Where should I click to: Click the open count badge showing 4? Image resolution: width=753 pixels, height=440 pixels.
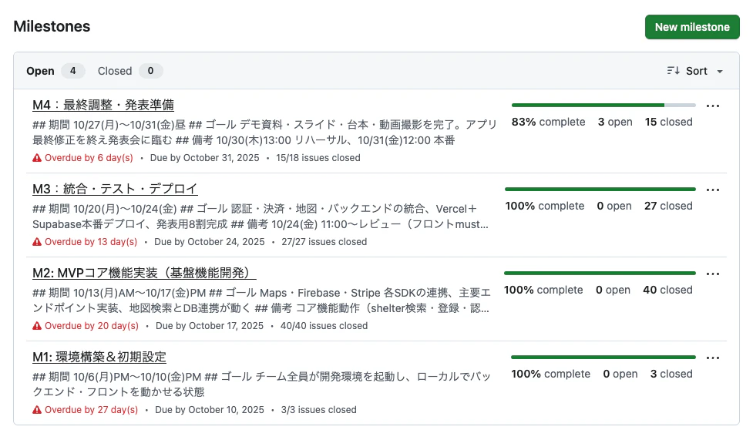73,71
